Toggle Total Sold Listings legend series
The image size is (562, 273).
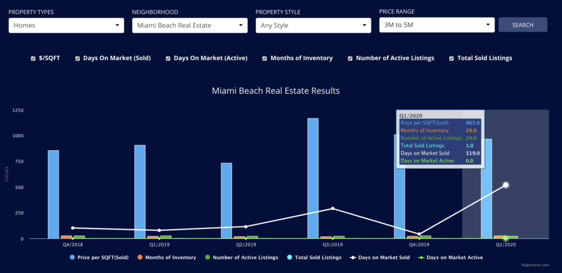(314, 257)
